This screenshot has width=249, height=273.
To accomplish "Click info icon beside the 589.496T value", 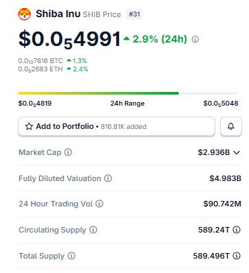I will tap(237, 256).
